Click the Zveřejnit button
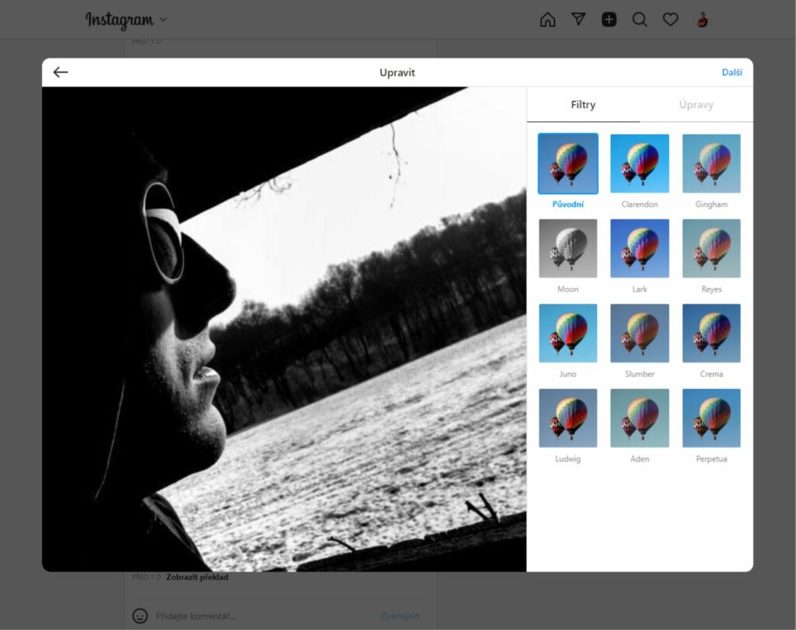This screenshot has height=630, width=796. point(400,616)
